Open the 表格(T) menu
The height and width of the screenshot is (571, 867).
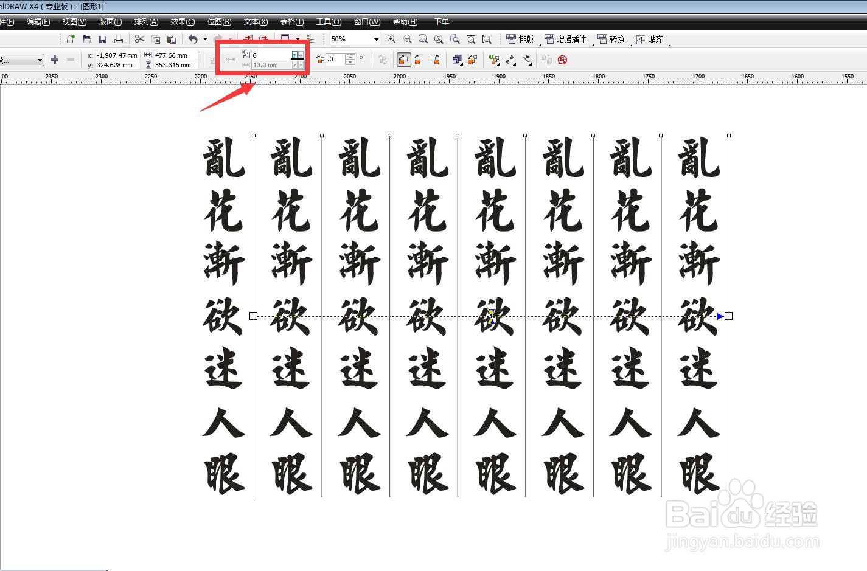292,21
